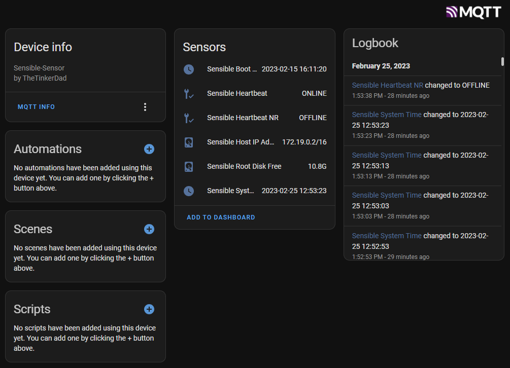
Task: Click the wrench icon for Sensible Heartbeat NR
Action: [189, 118]
